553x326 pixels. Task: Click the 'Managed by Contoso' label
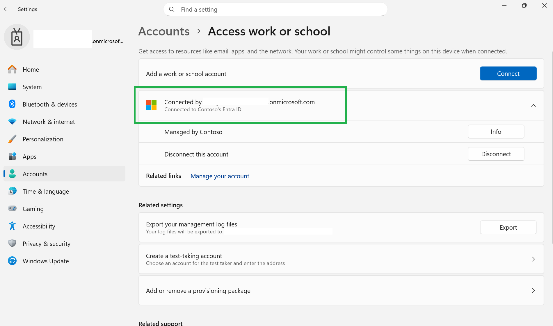[193, 132]
